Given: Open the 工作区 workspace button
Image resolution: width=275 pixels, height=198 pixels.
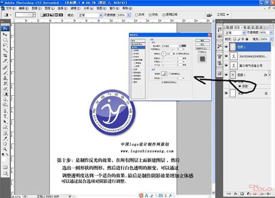Looking at the screenshot, I should coord(223,14).
